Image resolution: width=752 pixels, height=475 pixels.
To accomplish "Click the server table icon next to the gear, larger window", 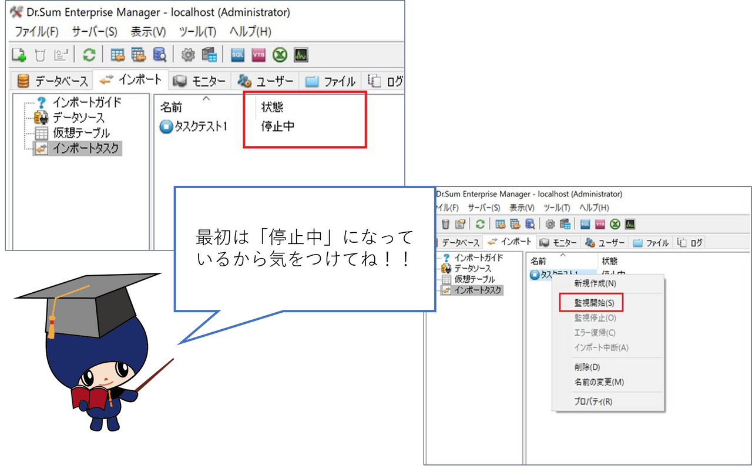I will [209, 55].
